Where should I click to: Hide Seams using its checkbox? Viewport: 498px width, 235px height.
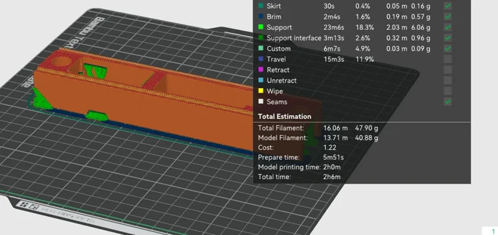click(x=447, y=102)
